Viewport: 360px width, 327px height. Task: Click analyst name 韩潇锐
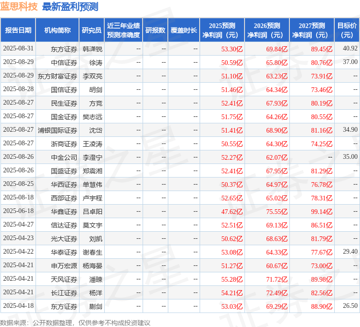point(93,49)
